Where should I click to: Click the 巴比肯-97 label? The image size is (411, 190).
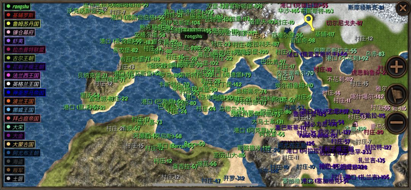(274, 62)
